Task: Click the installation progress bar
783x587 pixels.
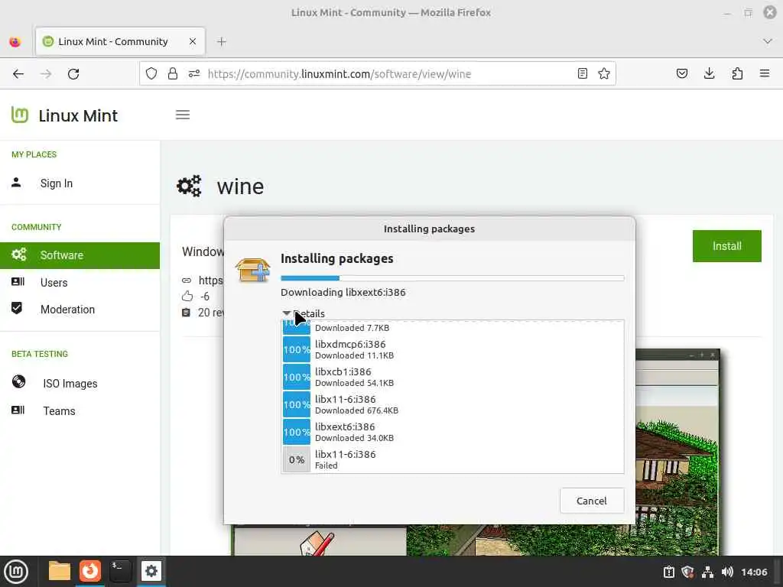Action: pyautogui.click(x=453, y=278)
